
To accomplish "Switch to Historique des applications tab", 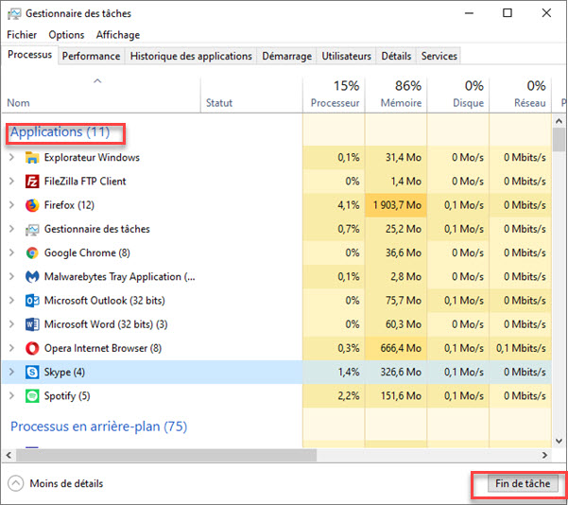I will click(x=191, y=56).
